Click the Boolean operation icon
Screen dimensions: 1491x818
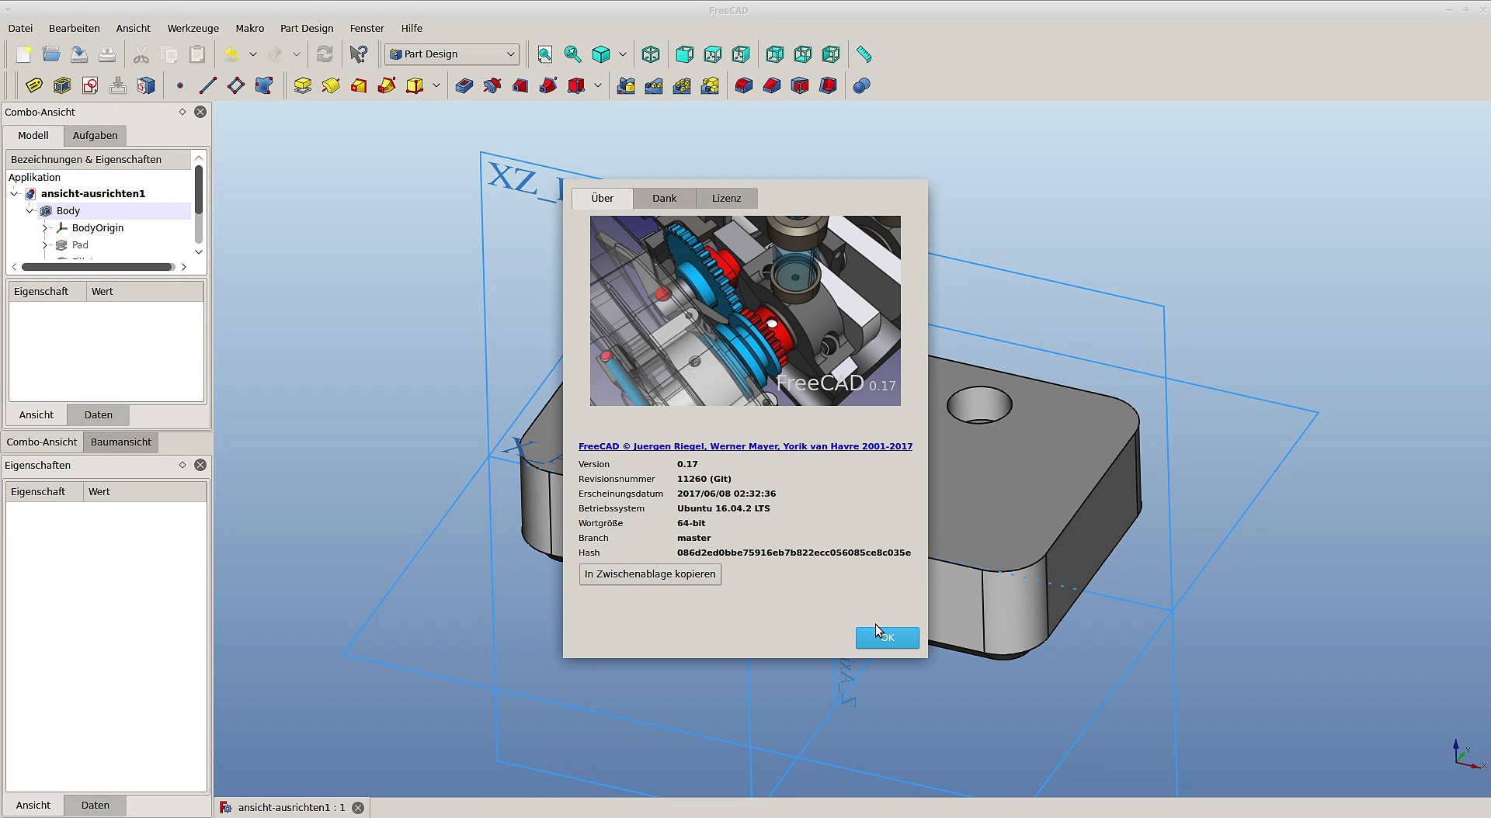(861, 85)
